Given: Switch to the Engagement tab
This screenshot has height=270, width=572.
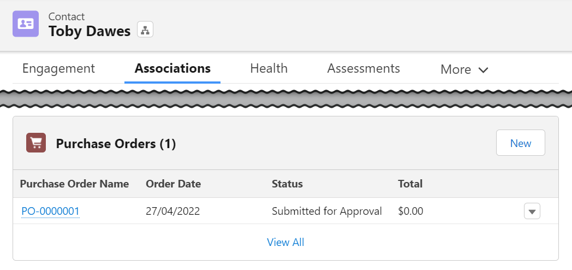Looking at the screenshot, I should pos(58,68).
